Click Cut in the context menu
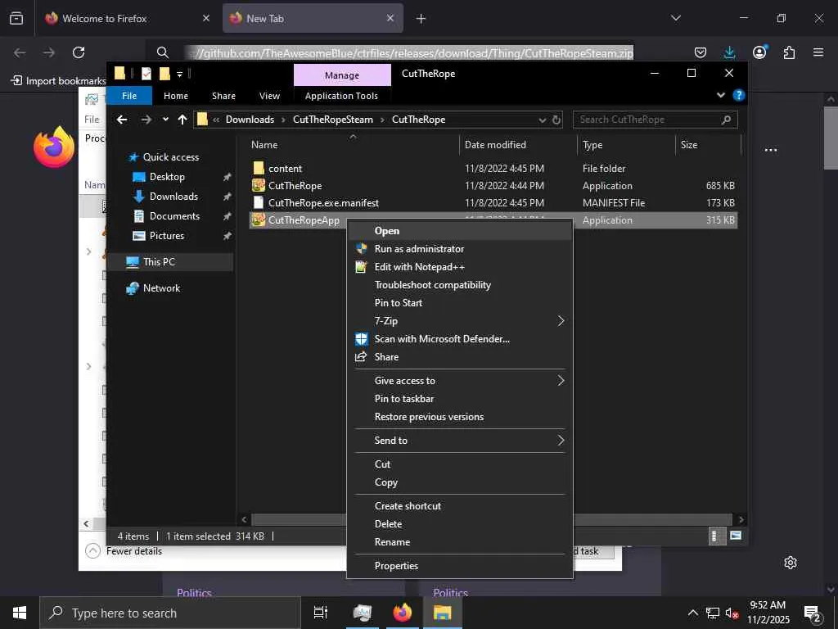The image size is (838, 629). 460,464
